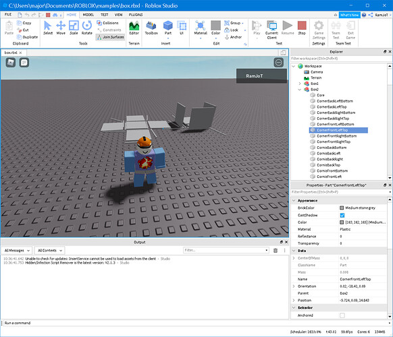Open the Material picker
Viewport: 393px width, 337px height.
tap(201, 28)
